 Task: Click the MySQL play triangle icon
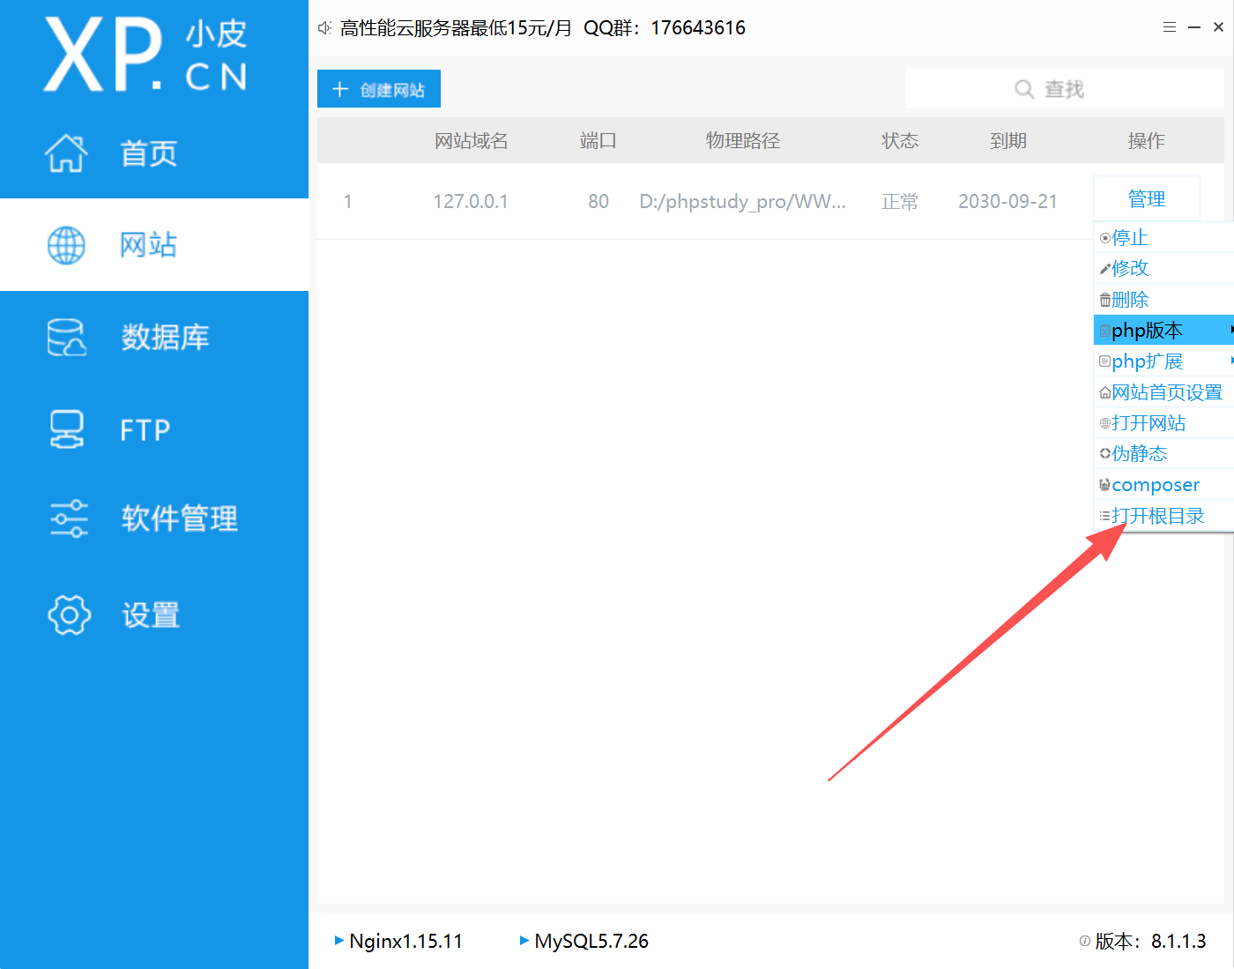(x=524, y=941)
